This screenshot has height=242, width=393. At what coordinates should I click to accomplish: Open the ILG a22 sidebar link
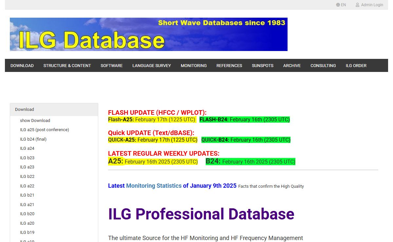point(27,186)
